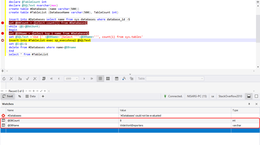Click the swap views arrows icon

pyautogui.click(x=20, y=96)
